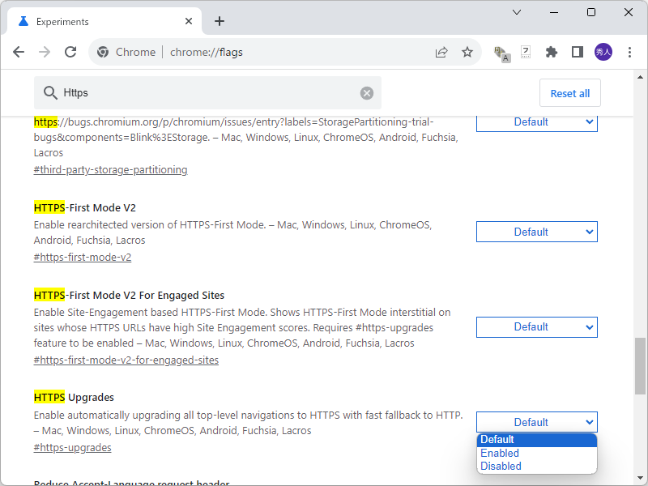Image resolution: width=648 pixels, height=486 pixels.
Task: Select Disabled in the dropdown list
Action: [x=501, y=466]
